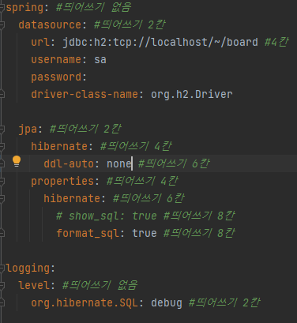Click the 'sa' username value
The height and width of the screenshot is (323, 297).
(100, 60)
